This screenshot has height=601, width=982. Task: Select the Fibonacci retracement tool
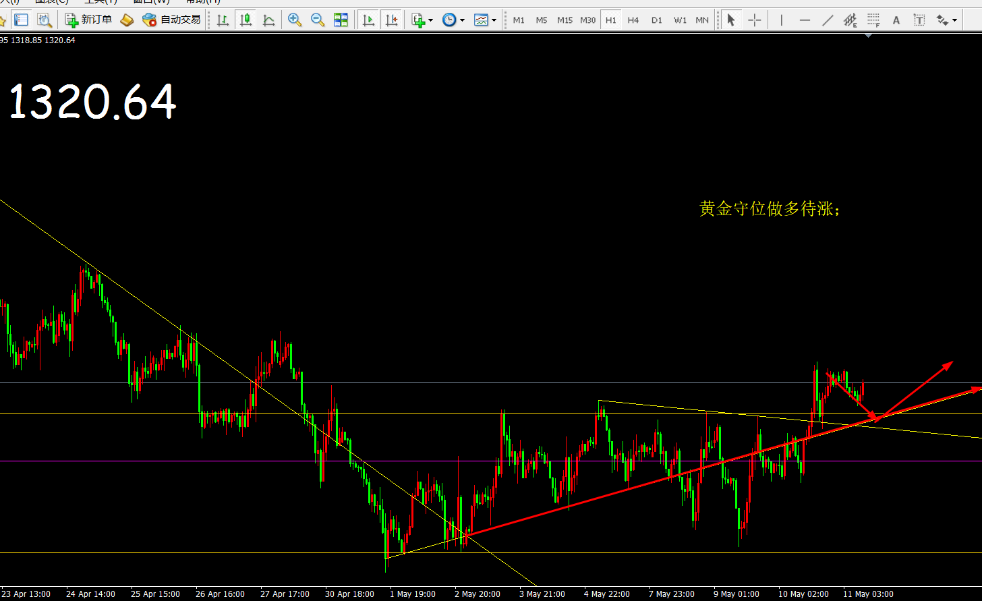click(x=873, y=20)
